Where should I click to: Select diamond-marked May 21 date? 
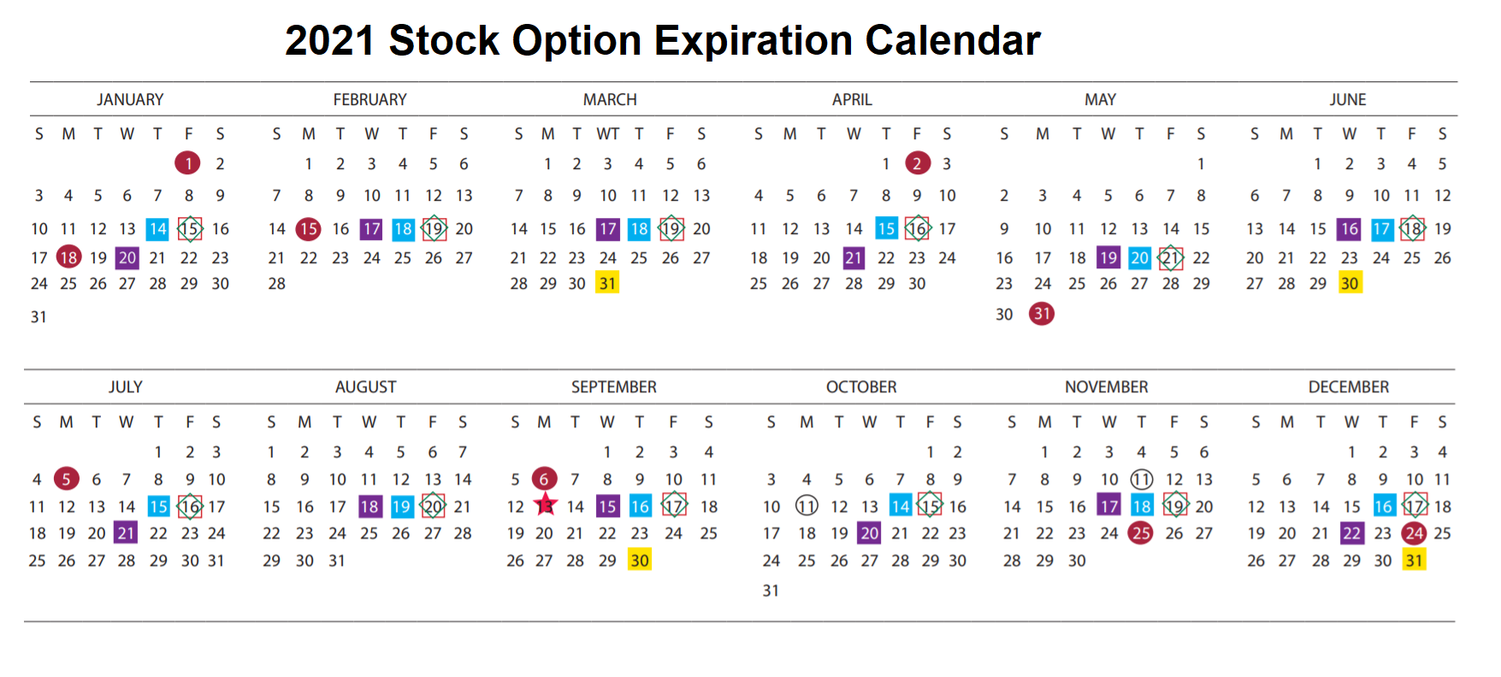(1171, 257)
